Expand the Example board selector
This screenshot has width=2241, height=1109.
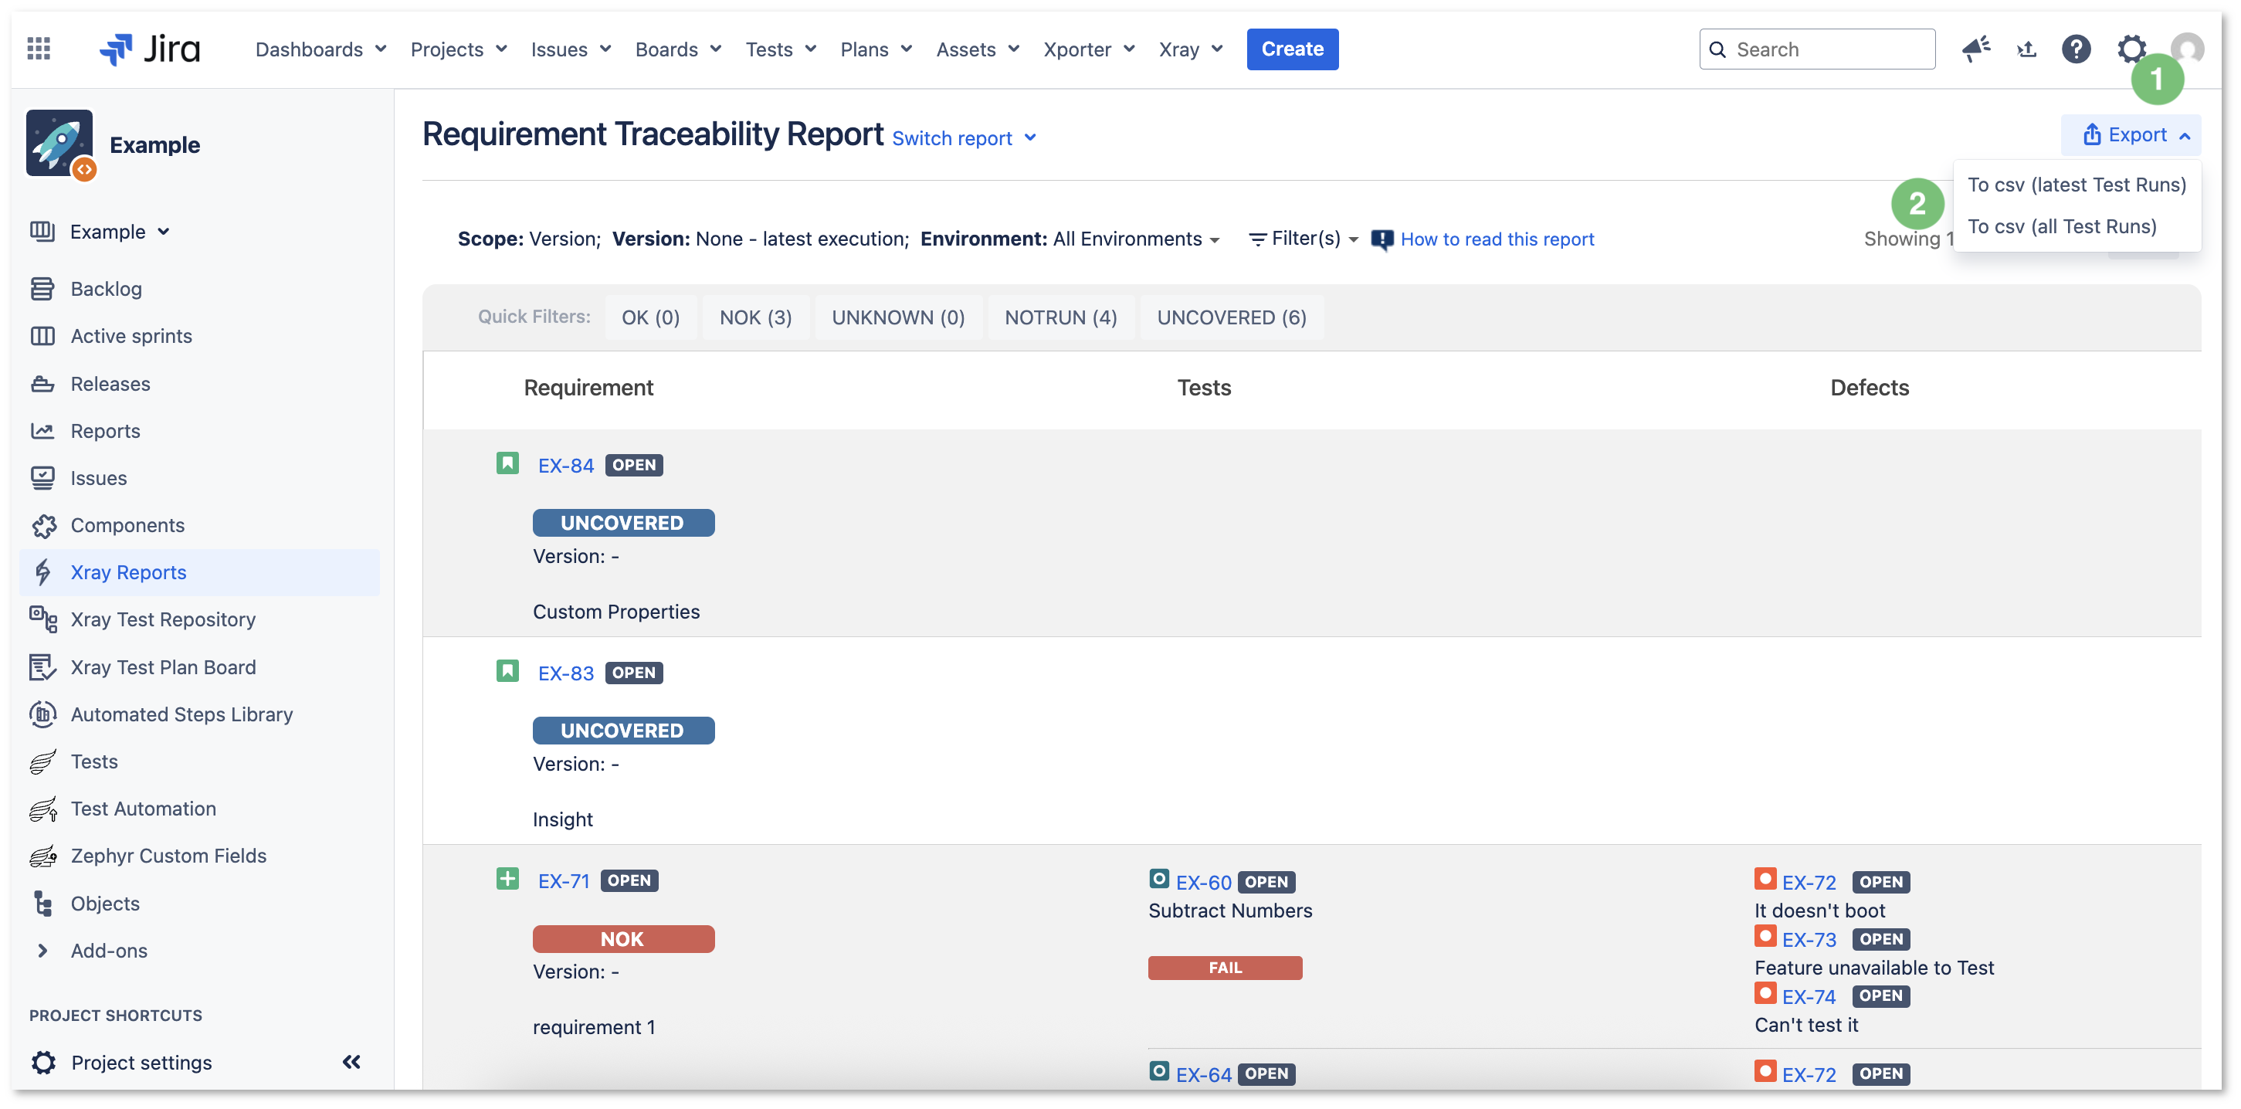point(120,232)
